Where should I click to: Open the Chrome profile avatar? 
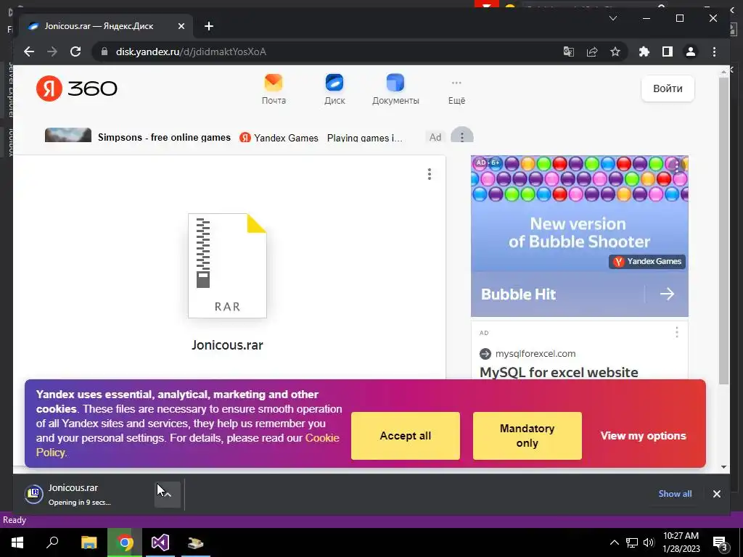pos(691,51)
